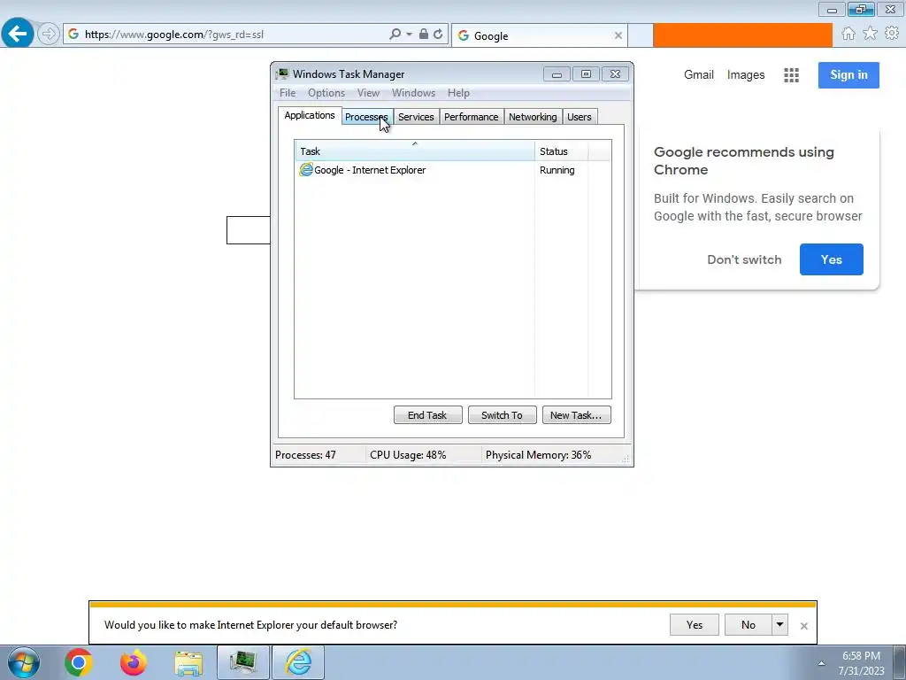The width and height of the screenshot is (906, 680).
Task: Click the New Task... button
Action: tap(576, 415)
